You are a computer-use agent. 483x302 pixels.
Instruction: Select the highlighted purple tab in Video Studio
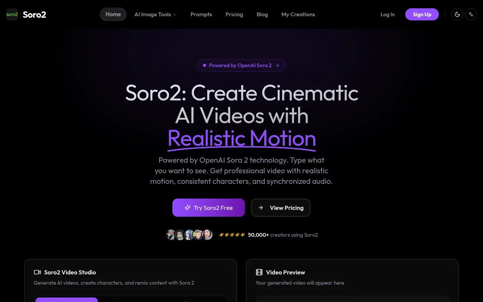click(66, 300)
